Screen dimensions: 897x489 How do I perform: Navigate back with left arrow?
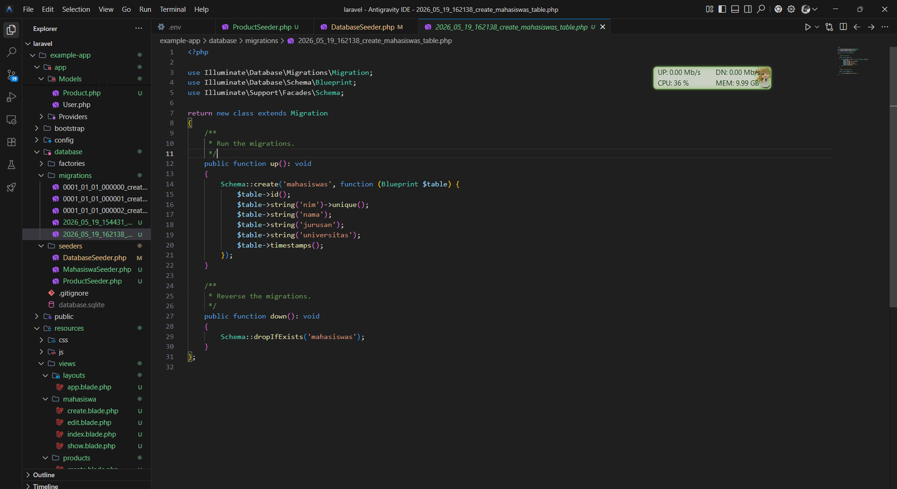857,27
